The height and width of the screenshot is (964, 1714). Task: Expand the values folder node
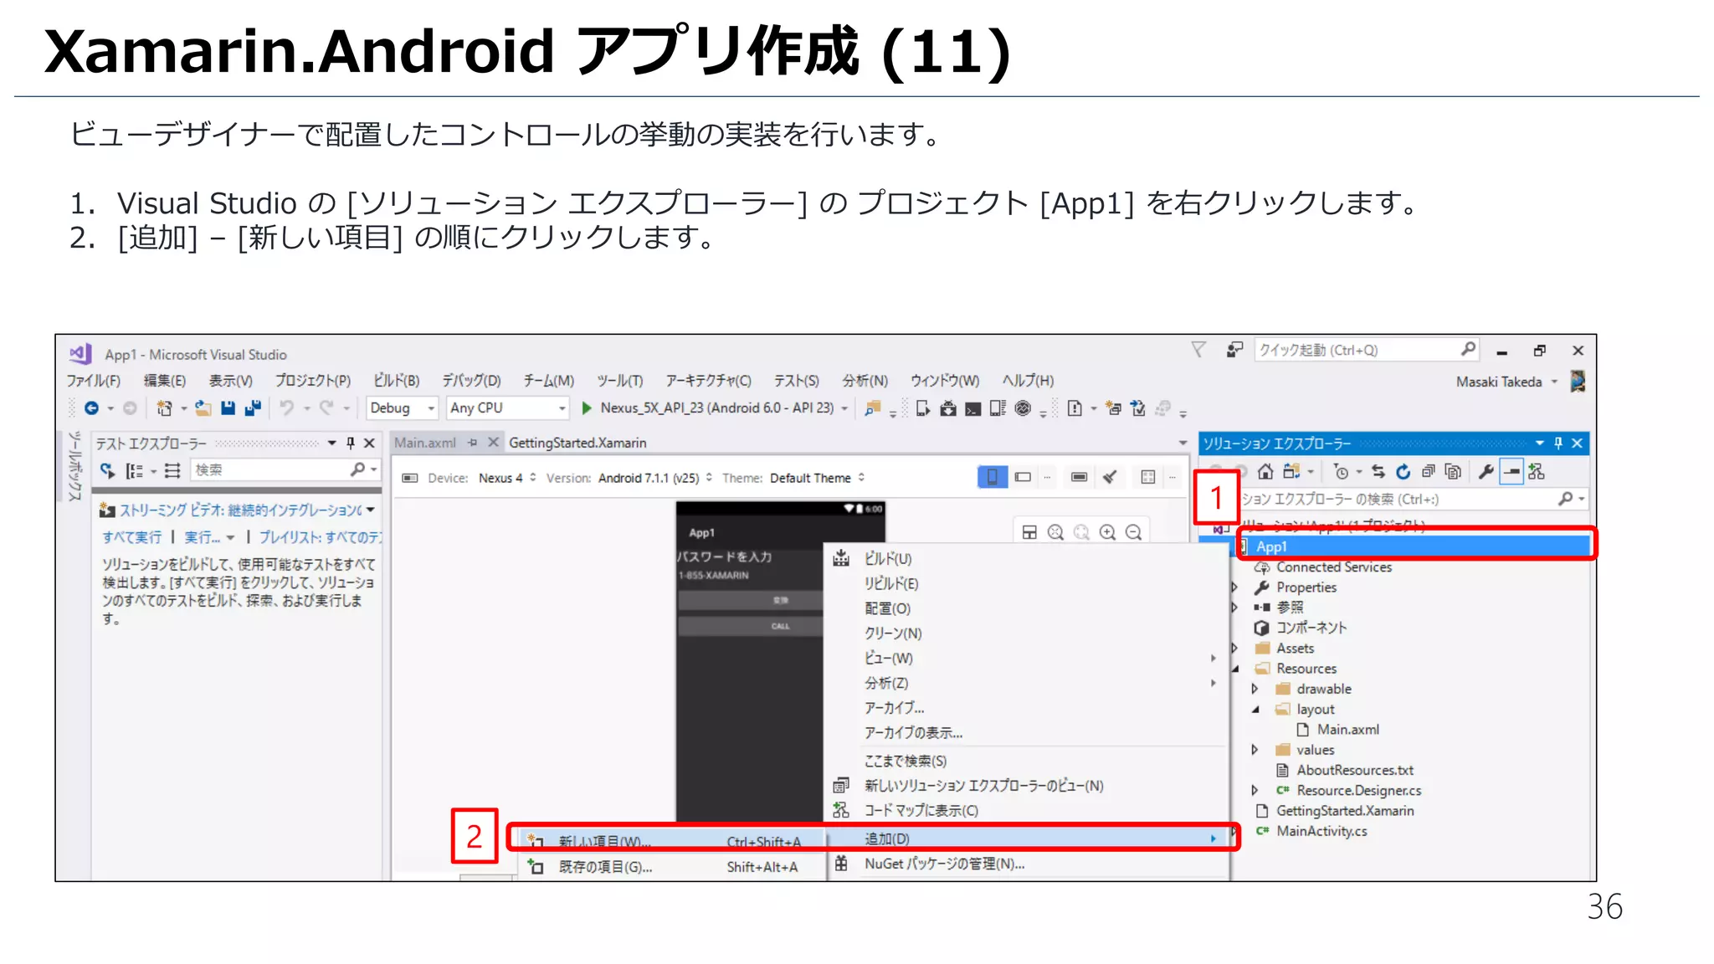1255,750
